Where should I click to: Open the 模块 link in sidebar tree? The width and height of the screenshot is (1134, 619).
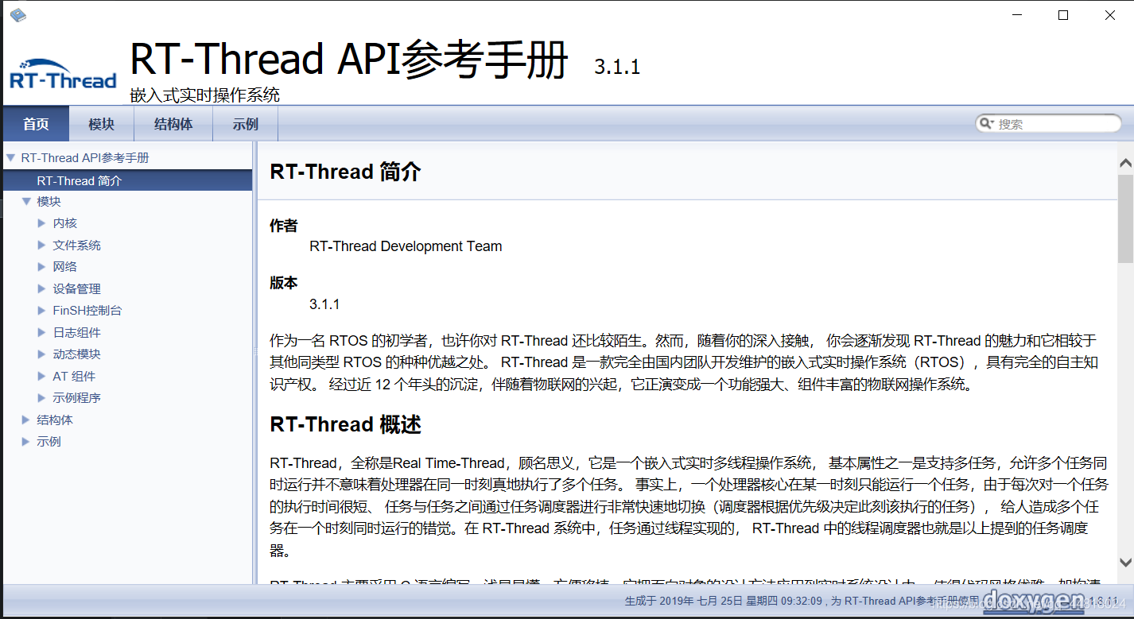point(49,201)
